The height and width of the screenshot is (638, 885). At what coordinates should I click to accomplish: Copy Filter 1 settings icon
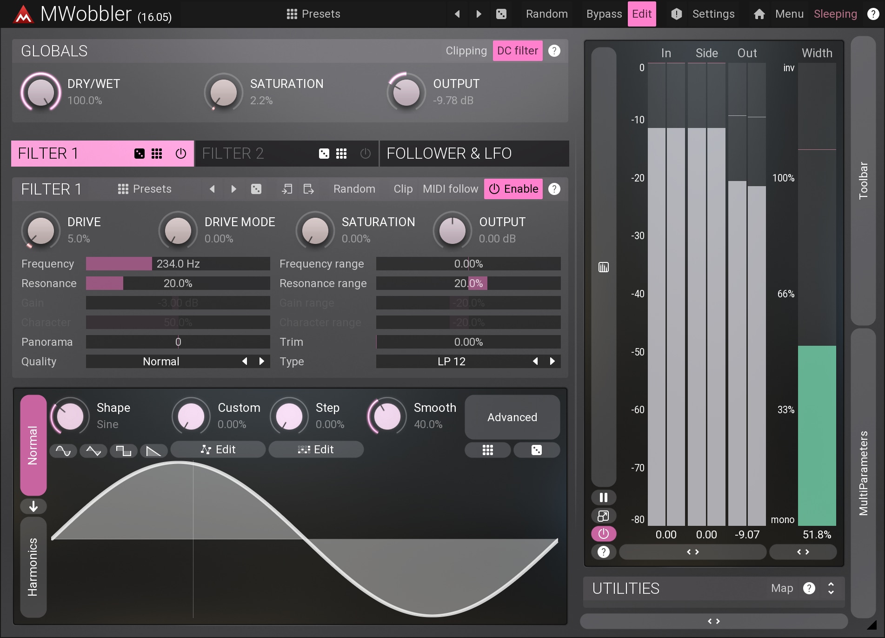tap(287, 189)
